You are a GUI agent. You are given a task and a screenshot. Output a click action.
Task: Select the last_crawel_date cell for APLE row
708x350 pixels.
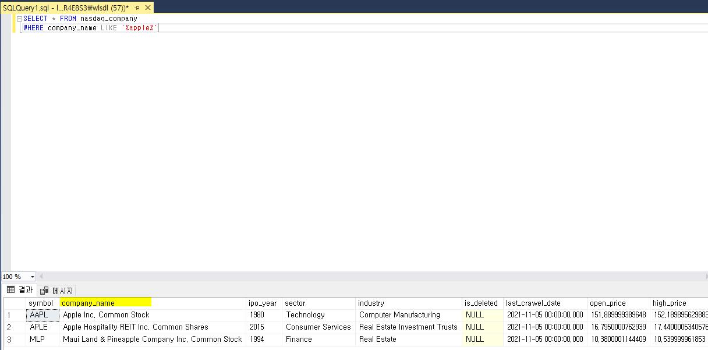[546, 327]
